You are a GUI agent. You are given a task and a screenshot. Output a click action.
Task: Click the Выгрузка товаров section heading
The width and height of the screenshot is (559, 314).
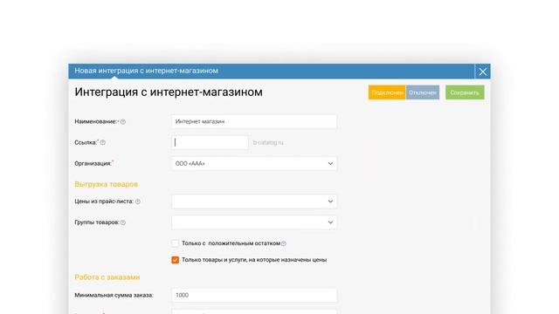[107, 184]
